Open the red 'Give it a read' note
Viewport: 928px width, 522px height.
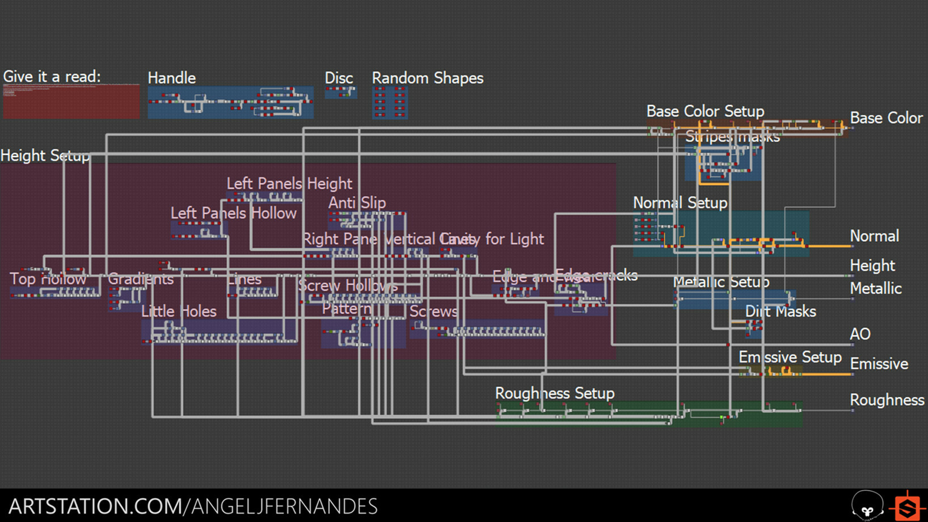[71, 102]
